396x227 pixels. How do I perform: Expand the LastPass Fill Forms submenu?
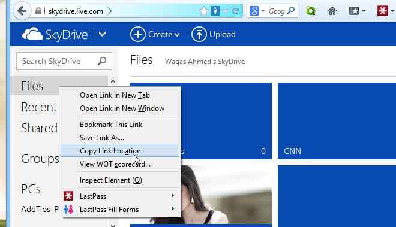click(x=120, y=210)
